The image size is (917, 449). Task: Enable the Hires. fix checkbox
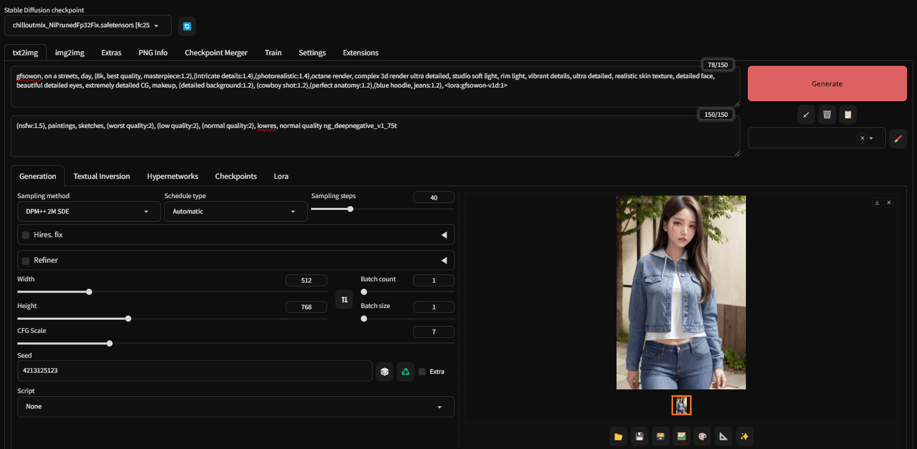(26, 235)
